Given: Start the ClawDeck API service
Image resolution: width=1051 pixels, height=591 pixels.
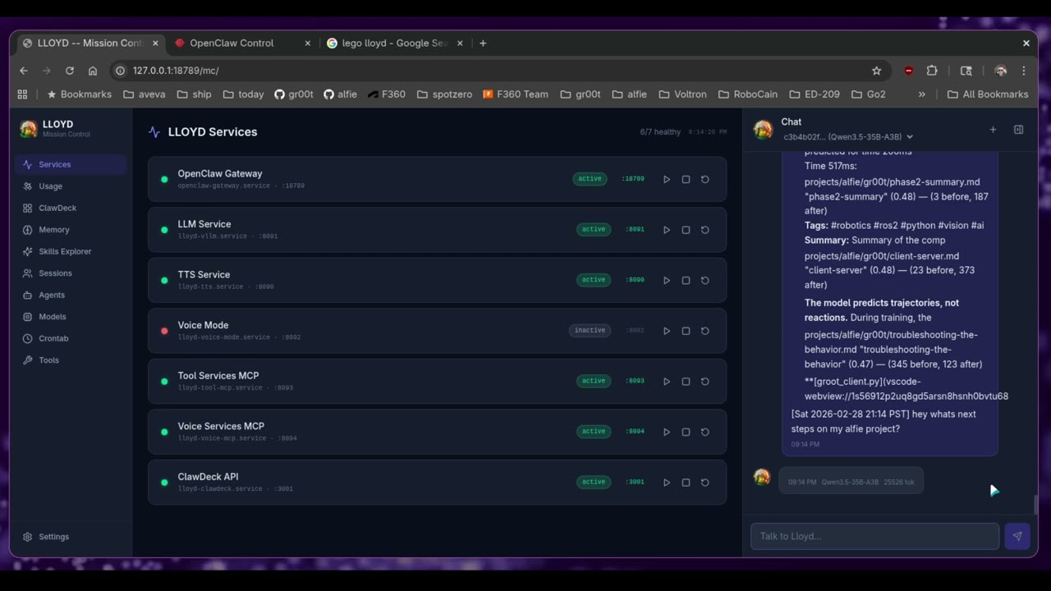Looking at the screenshot, I should tap(667, 482).
